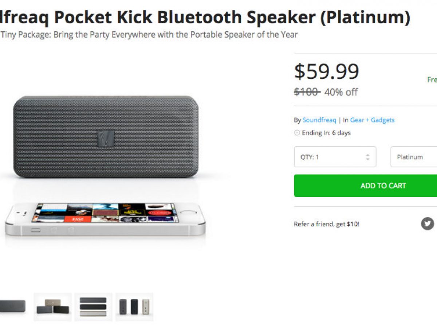Image resolution: width=437 pixels, height=328 pixels.
Task: Click the Refer a friend, get $10 text
Action: [326, 224]
